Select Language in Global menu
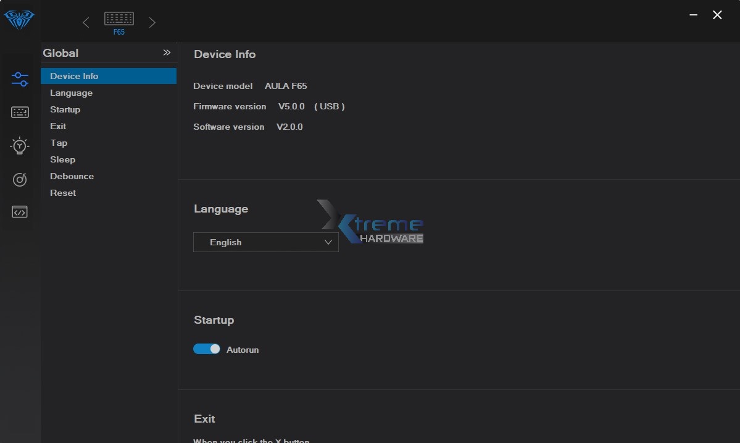The image size is (740, 443). coord(71,93)
